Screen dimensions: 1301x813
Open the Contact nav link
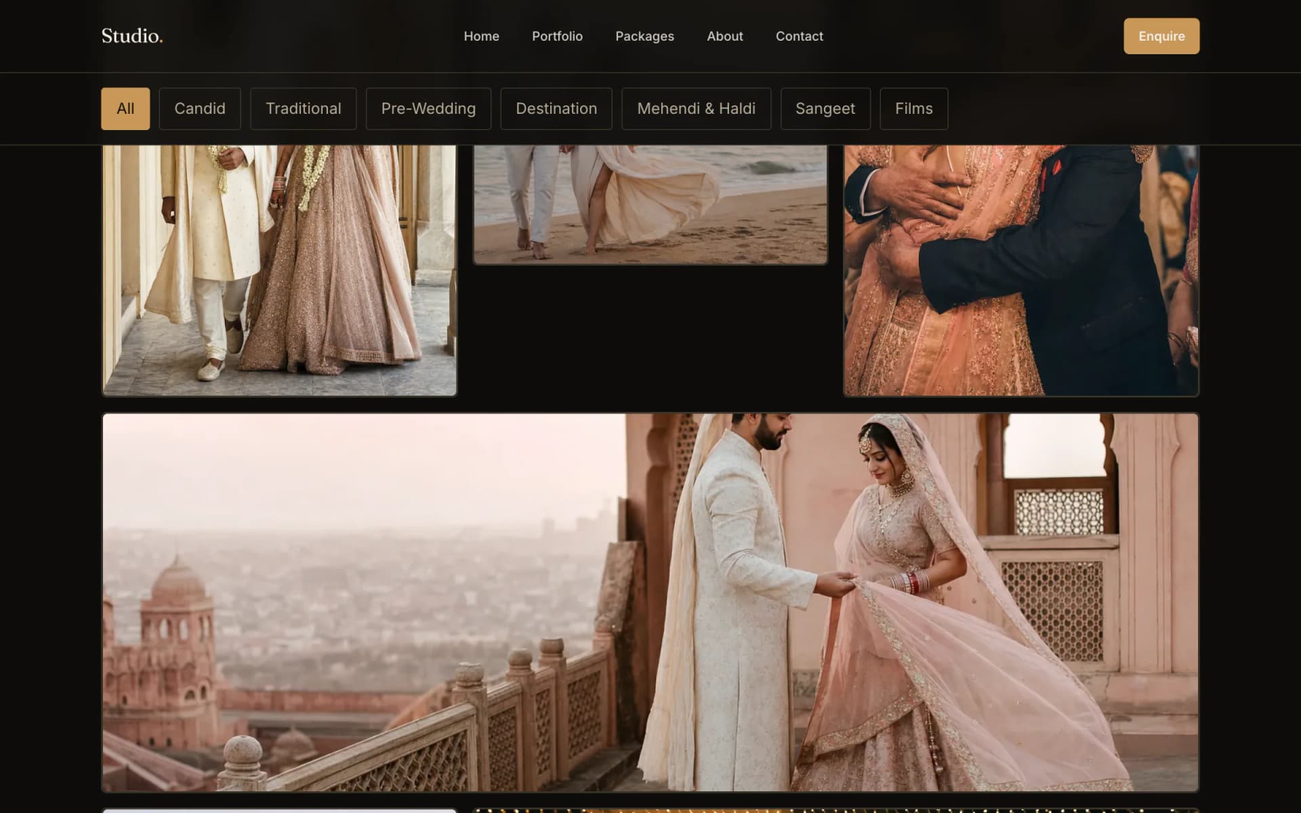tap(800, 36)
